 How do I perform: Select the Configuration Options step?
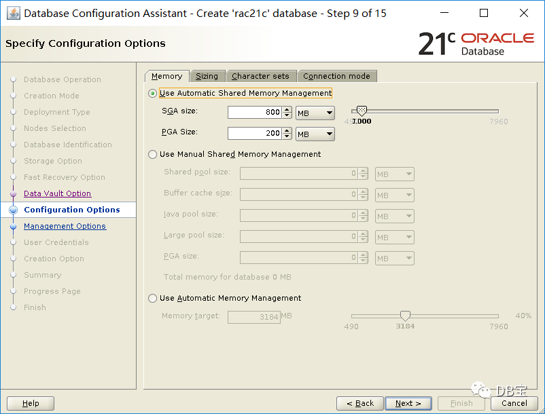pyautogui.click(x=72, y=210)
